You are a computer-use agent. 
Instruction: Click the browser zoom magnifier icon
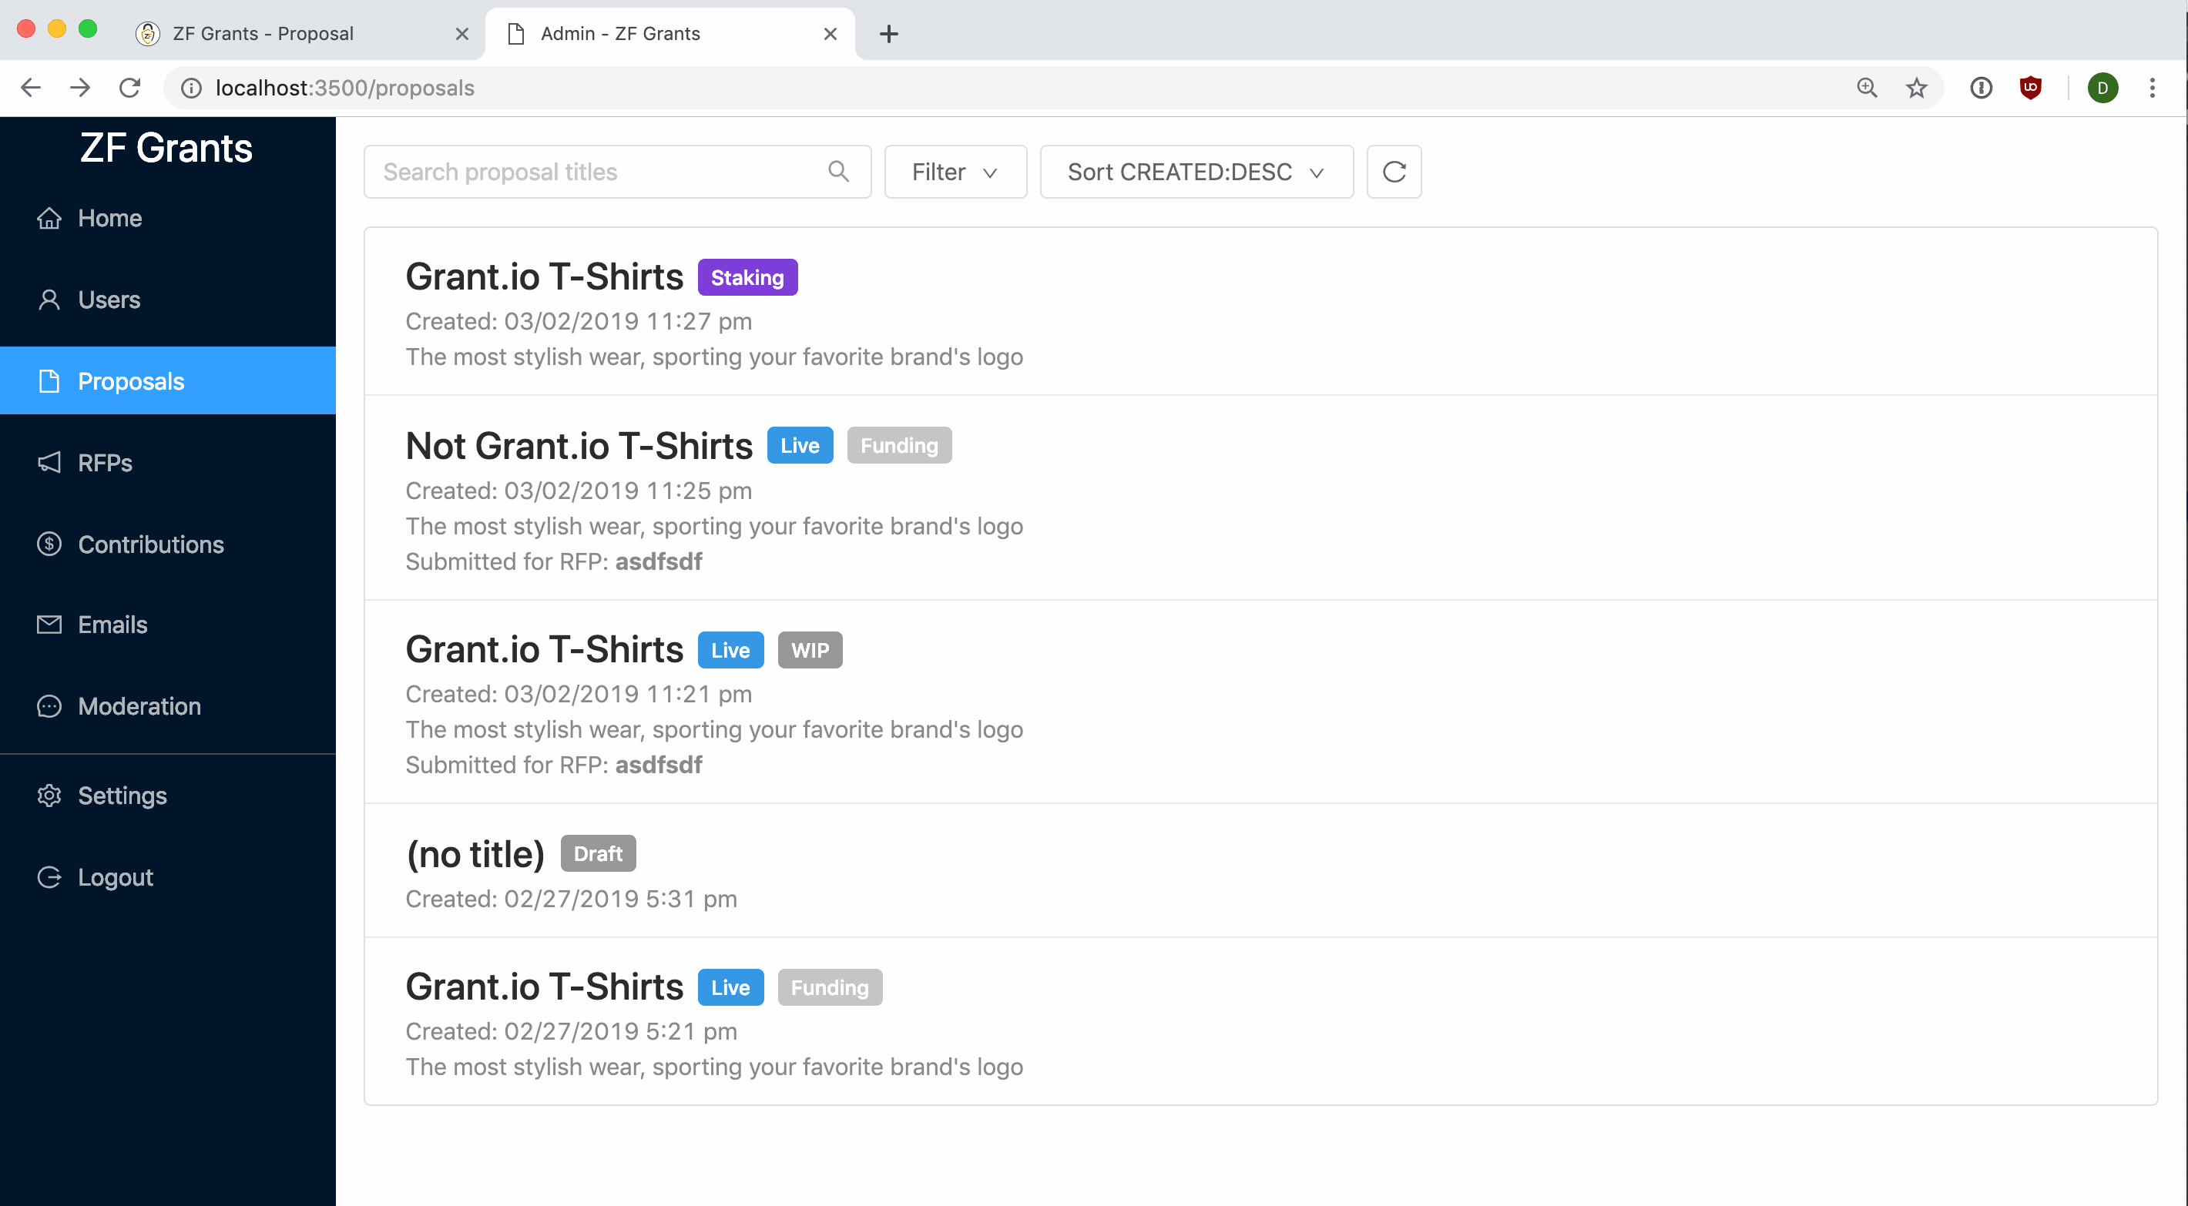[x=1867, y=88]
